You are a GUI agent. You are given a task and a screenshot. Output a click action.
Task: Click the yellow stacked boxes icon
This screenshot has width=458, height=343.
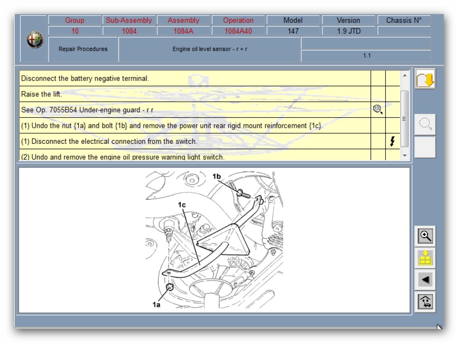[425, 258]
